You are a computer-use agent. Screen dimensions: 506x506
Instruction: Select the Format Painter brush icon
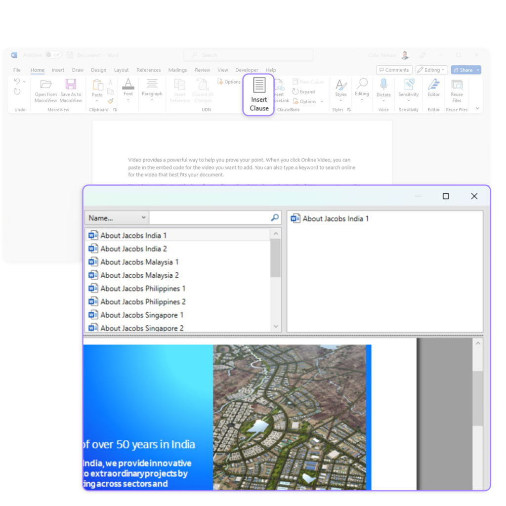(110, 101)
